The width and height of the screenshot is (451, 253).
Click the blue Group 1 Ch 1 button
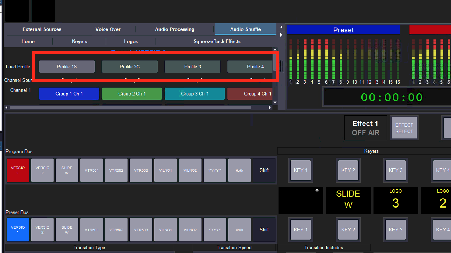pos(69,94)
